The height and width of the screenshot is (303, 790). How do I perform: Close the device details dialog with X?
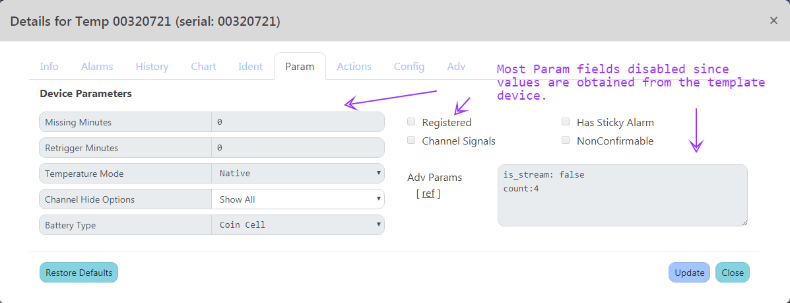[774, 20]
